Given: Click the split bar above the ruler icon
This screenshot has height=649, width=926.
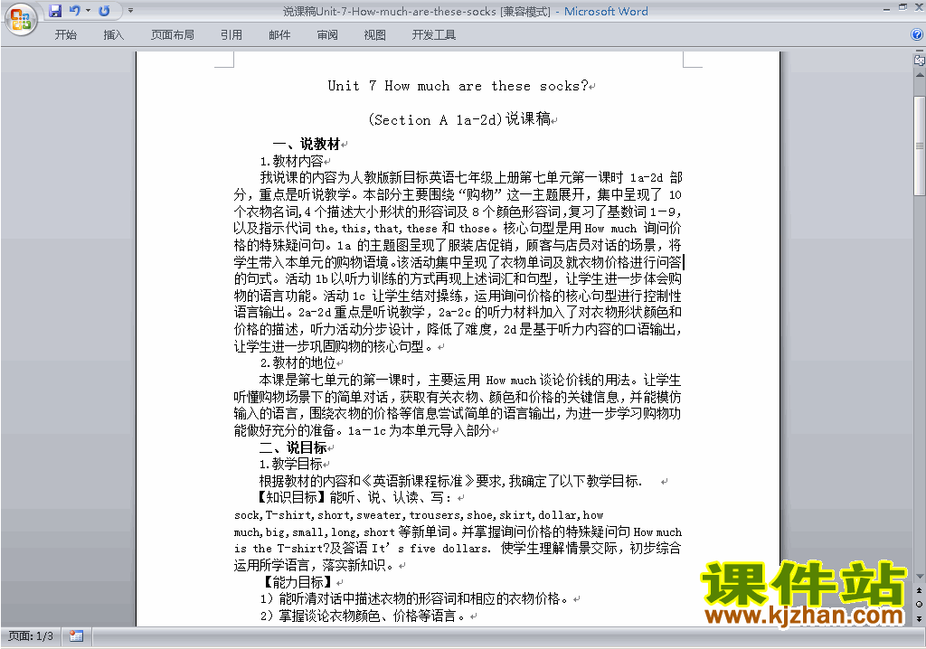Looking at the screenshot, I should 920,52.
